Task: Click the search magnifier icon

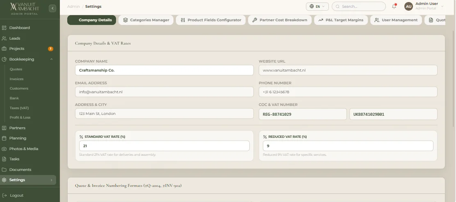Action: tap(337, 7)
